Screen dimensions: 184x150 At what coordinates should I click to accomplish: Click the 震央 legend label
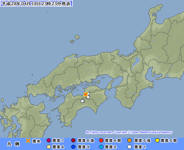click(36, 141)
